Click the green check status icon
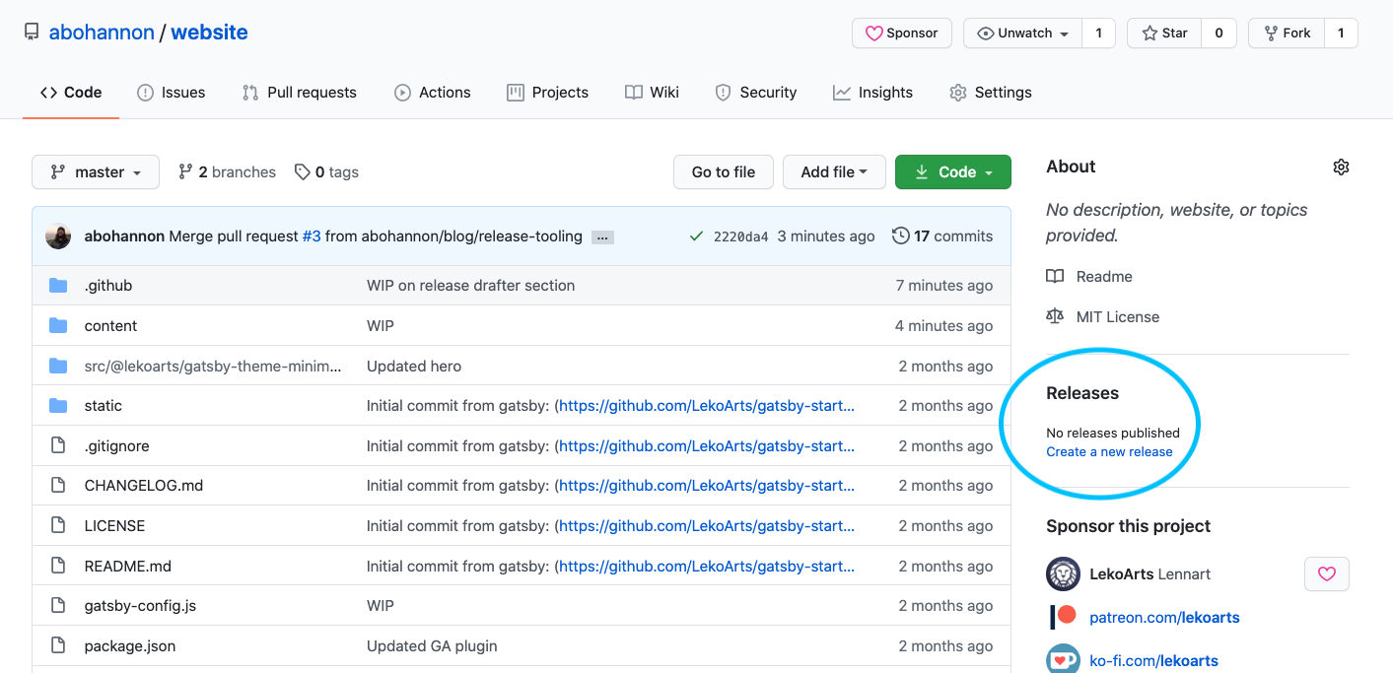1393x673 pixels. point(696,236)
